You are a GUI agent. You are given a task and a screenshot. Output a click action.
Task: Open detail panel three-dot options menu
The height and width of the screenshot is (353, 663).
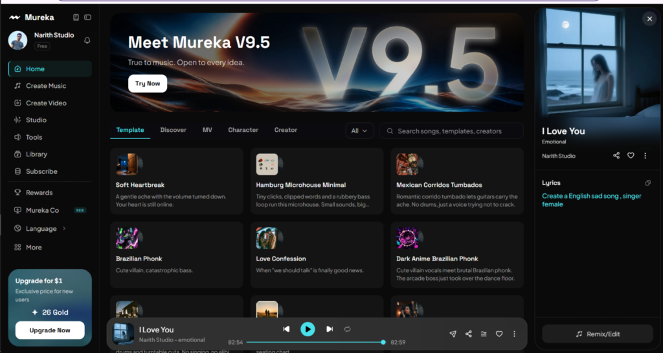[x=646, y=156]
